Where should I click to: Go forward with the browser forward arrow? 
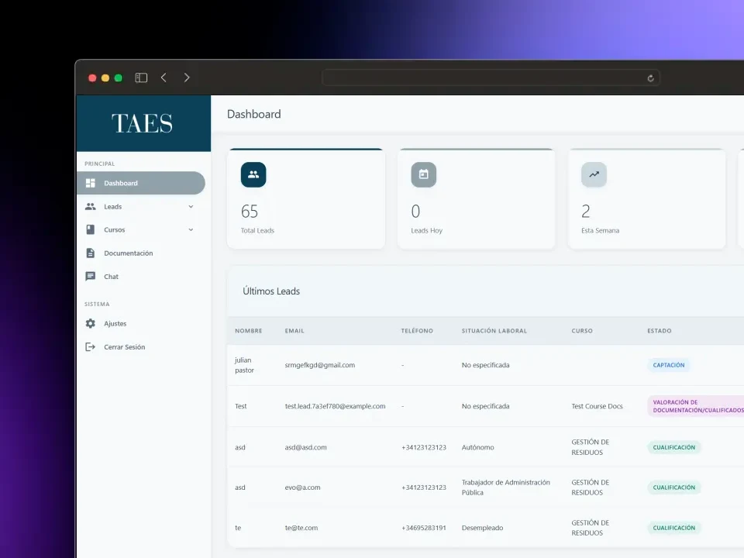(187, 77)
